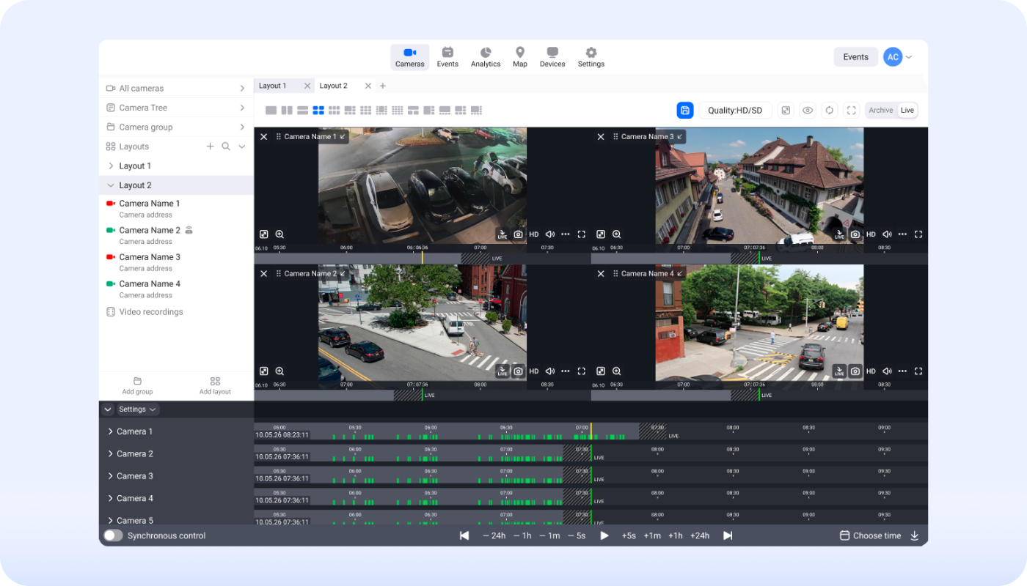Click the Camera Name 3 tile timeline bar
Screen dimensions: 1027x586
click(x=759, y=259)
